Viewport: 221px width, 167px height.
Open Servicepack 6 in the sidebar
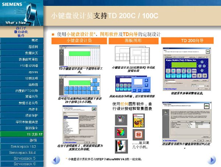22,164
